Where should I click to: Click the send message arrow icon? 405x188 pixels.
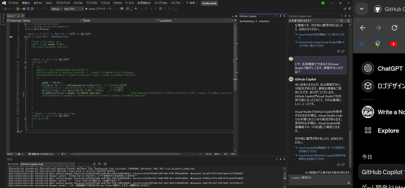tap(349, 183)
